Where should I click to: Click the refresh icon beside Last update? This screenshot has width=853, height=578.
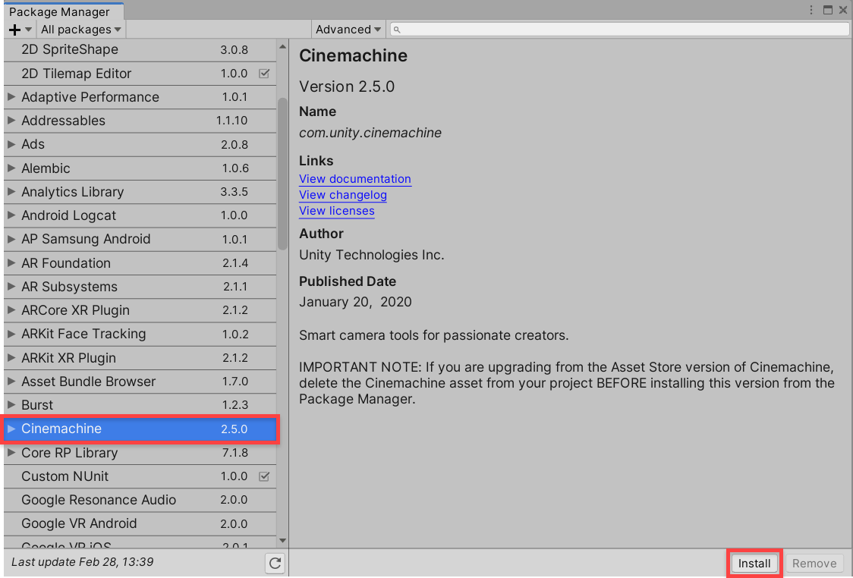click(275, 563)
